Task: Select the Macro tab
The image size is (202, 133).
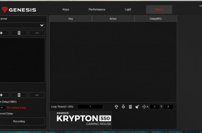Action: pos(159,9)
